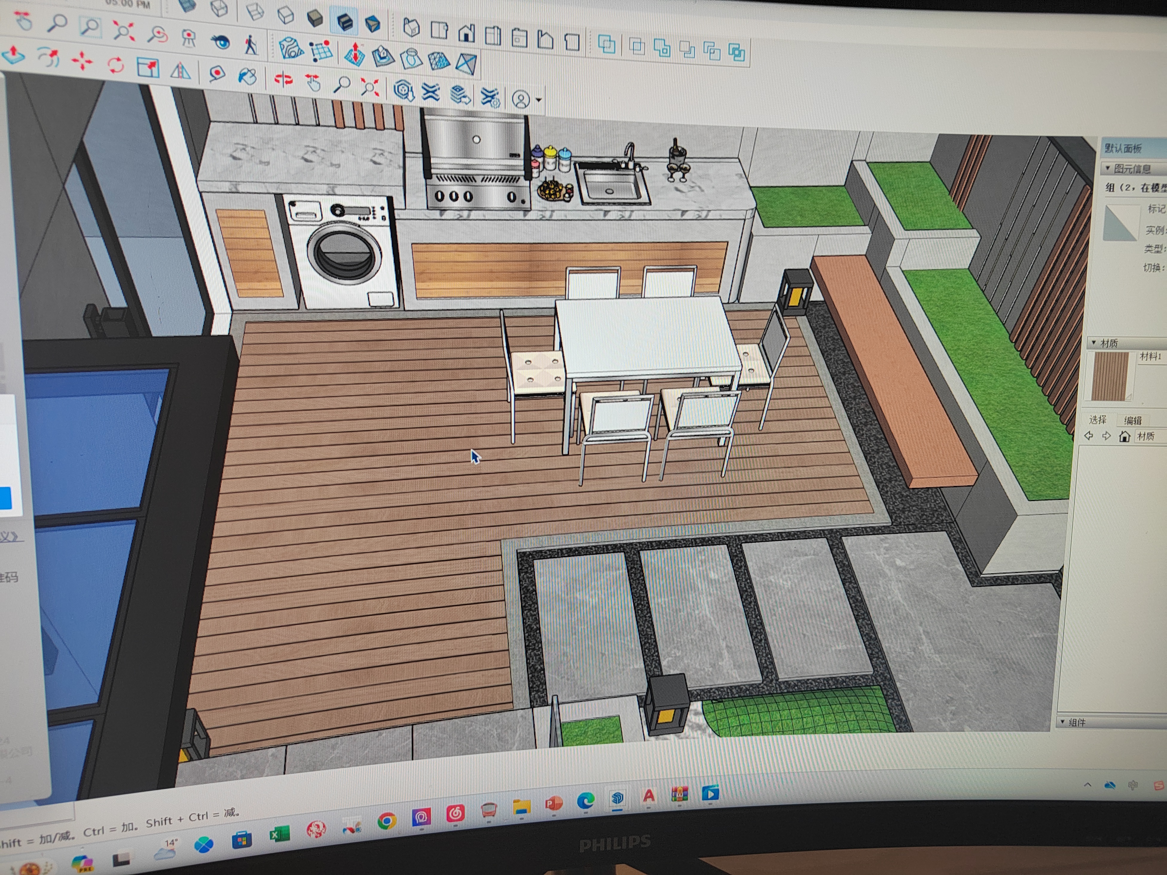Click the signed-in user profile icon

521,99
